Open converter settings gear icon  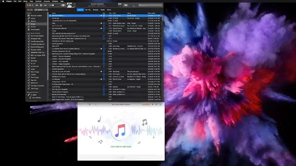(156, 104)
